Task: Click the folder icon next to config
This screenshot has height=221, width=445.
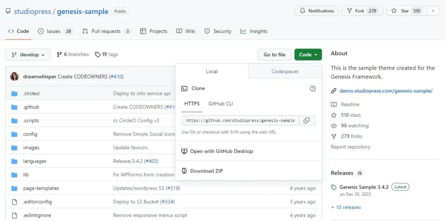Action: 14,134
